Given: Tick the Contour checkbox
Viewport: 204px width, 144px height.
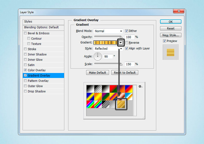Looking at the screenshot, I should pos(29,38).
